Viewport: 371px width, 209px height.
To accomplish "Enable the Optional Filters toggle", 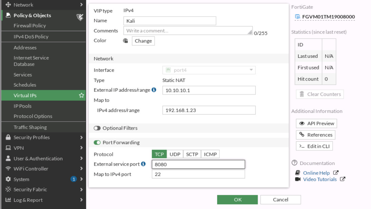I will click(x=97, y=128).
